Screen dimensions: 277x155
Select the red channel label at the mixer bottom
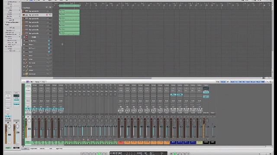[121, 143]
